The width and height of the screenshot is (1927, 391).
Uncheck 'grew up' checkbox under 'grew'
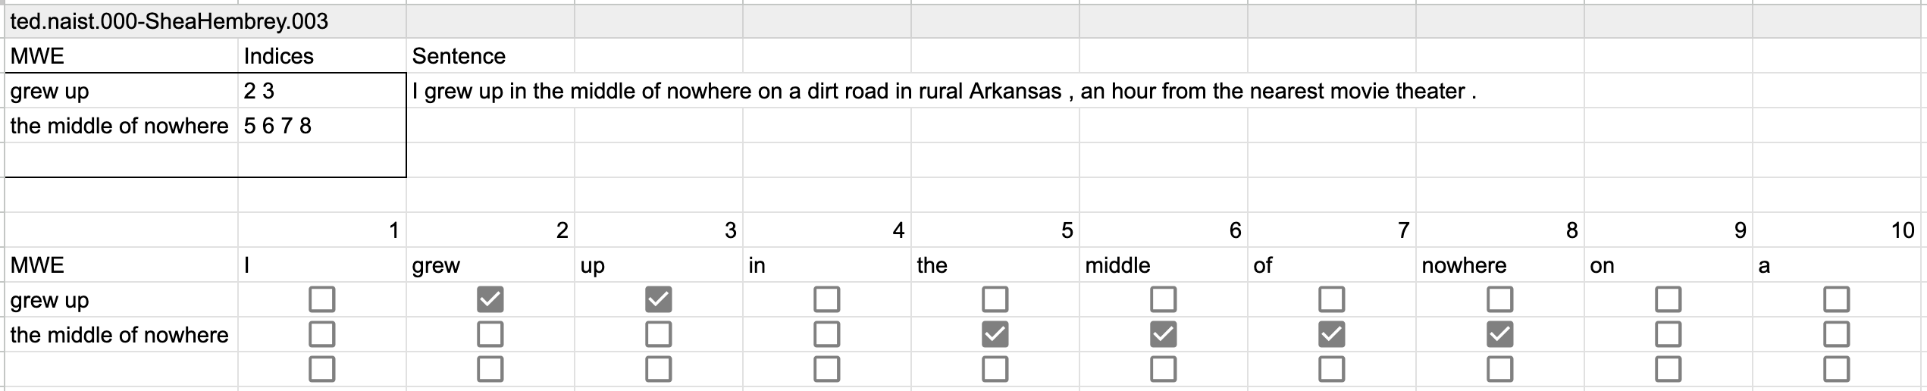click(490, 299)
